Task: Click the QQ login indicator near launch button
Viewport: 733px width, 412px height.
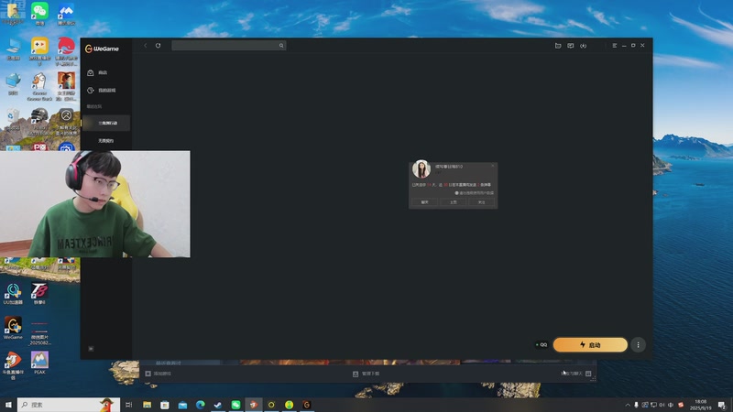Action: 542,345
